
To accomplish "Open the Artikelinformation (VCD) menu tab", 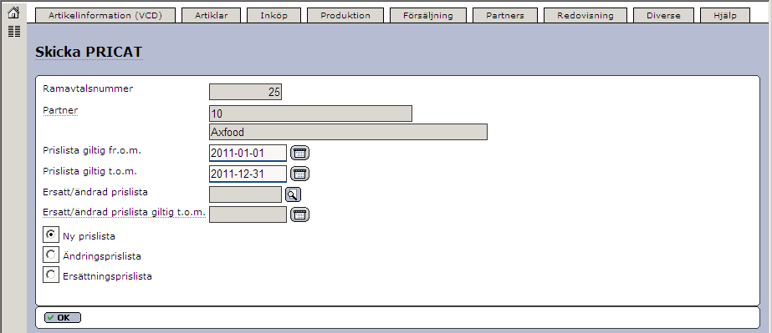I will 105,15.
